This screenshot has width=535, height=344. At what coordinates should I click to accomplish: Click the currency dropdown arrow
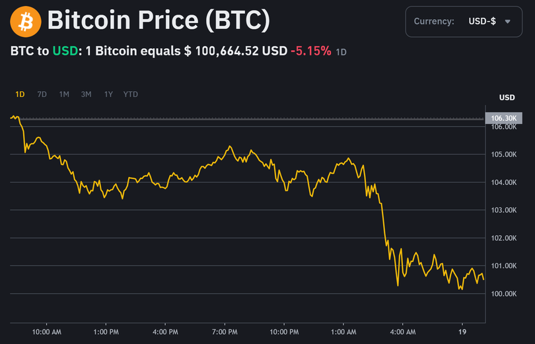tap(507, 22)
